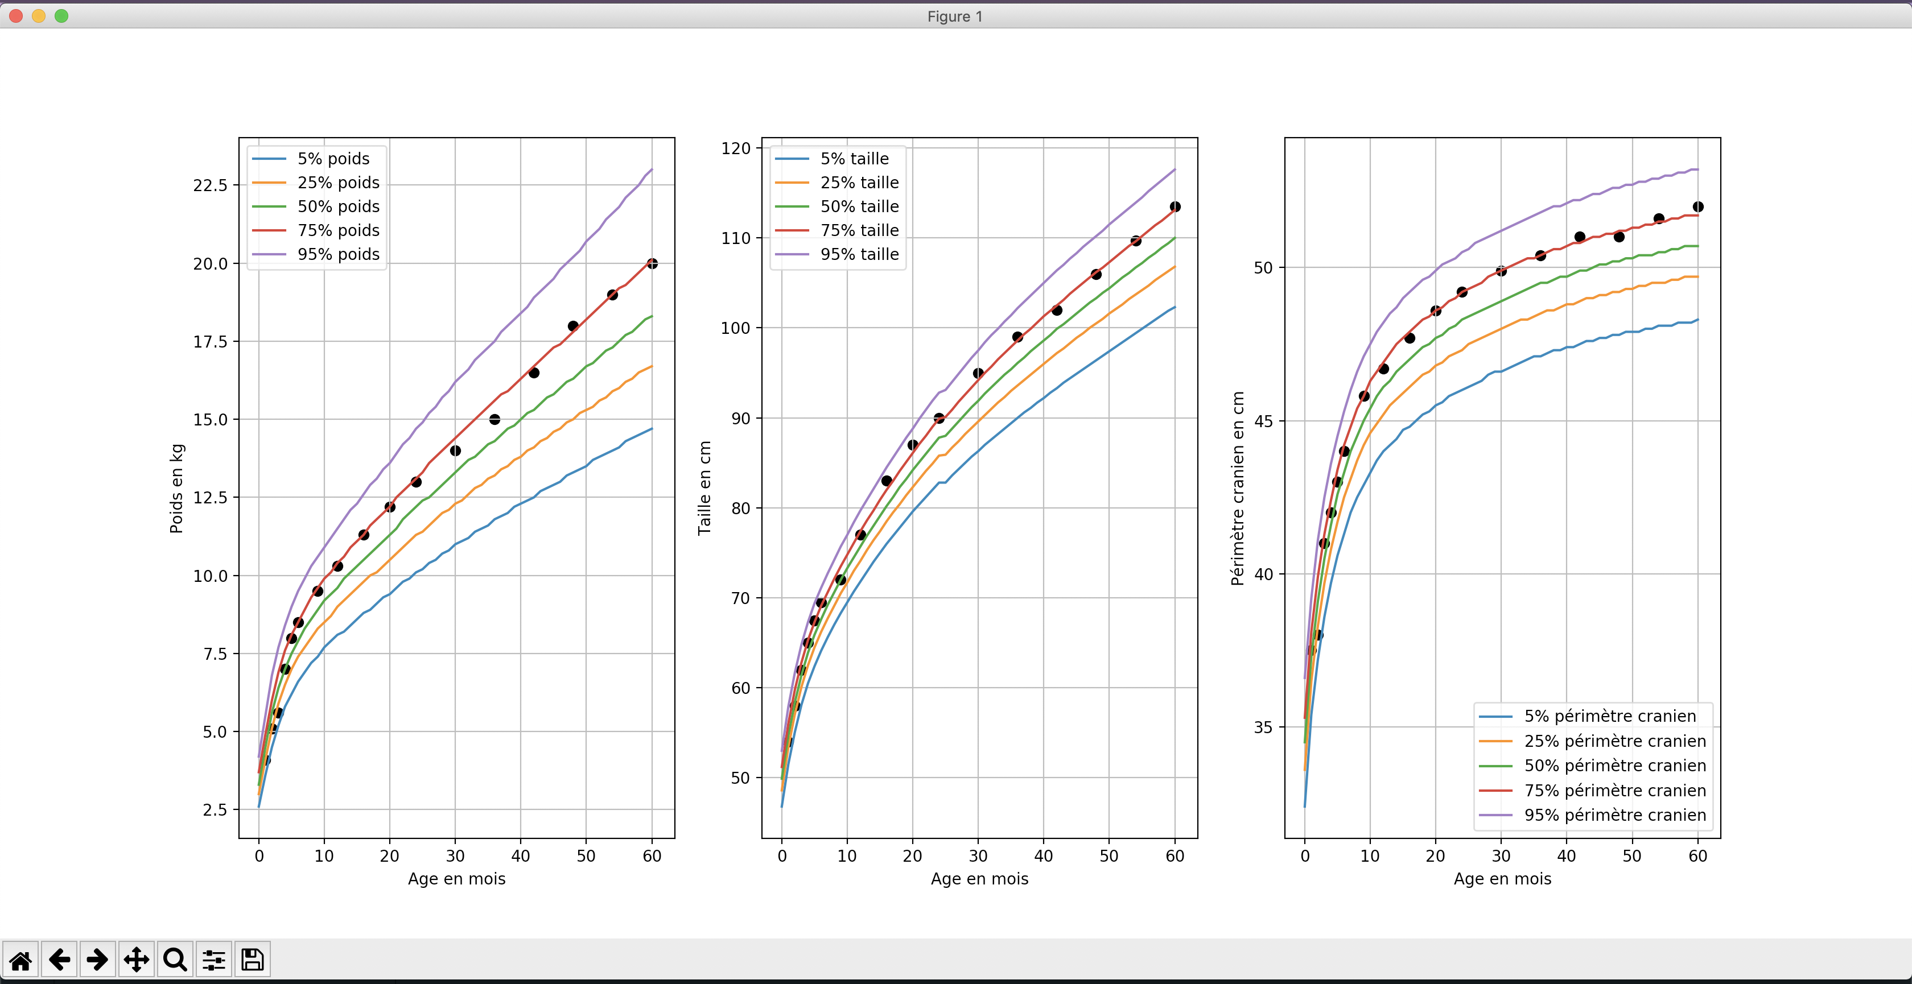
Task: Click the Home reset view icon
Action: click(21, 960)
